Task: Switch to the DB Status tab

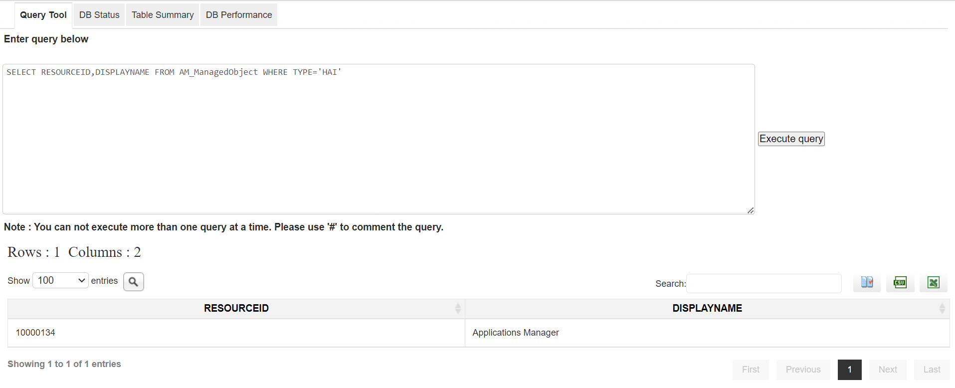Action: pos(99,15)
